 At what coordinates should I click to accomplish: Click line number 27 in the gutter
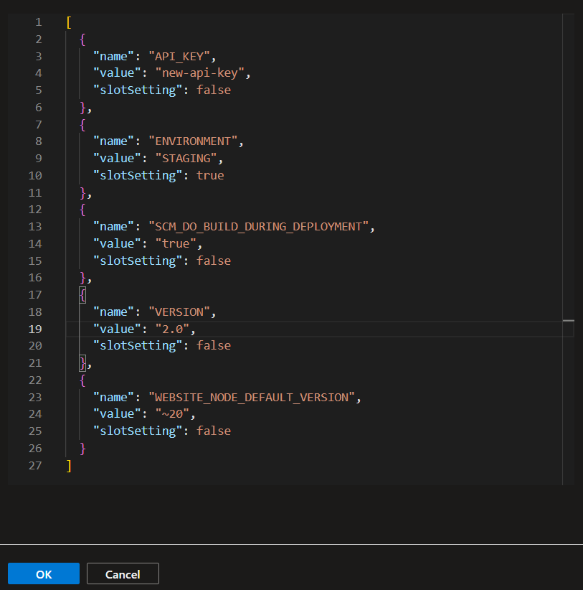tap(35, 465)
